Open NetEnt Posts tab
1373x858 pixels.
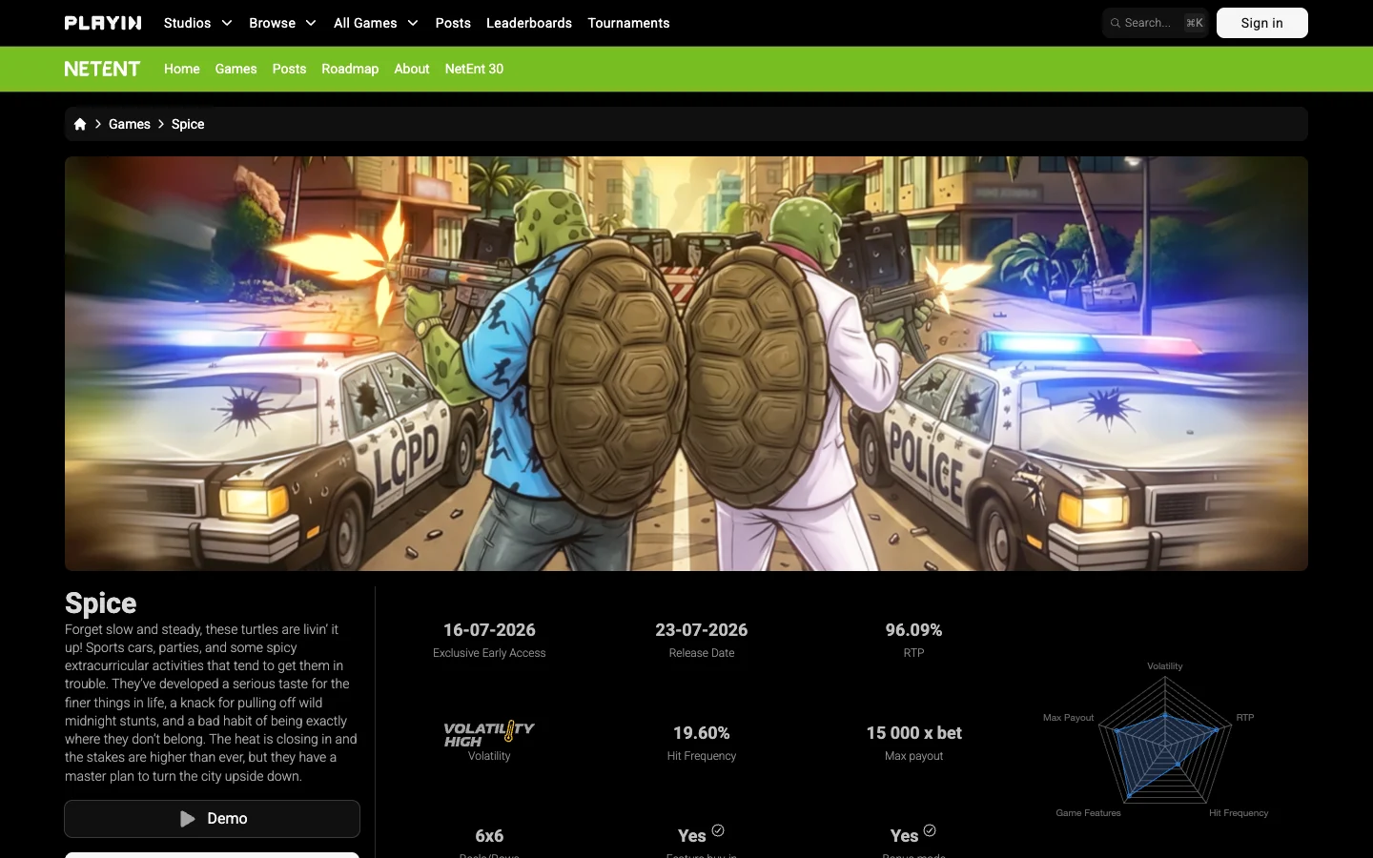coord(289,69)
